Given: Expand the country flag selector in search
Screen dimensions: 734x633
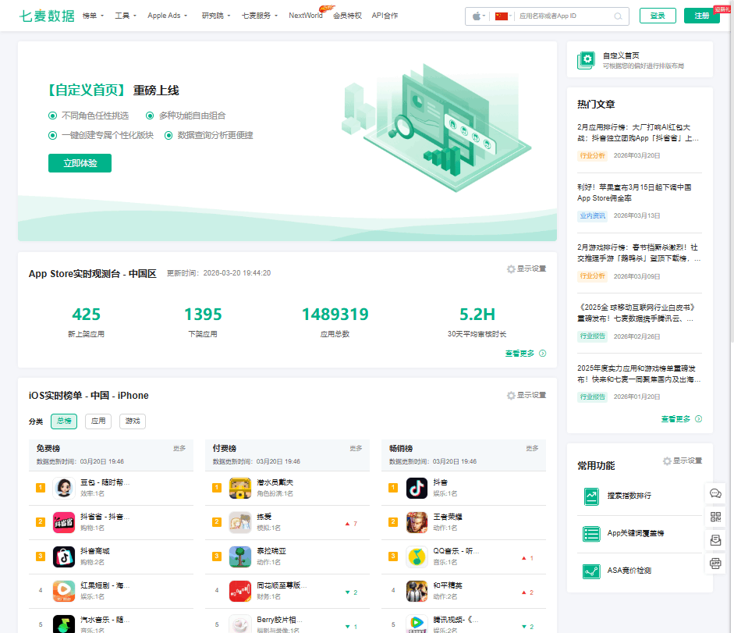Looking at the screenshot, I should 500,15.
